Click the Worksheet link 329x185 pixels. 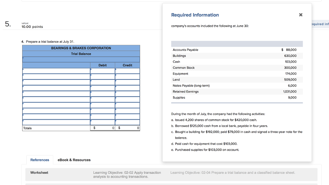tap(39, 172)
